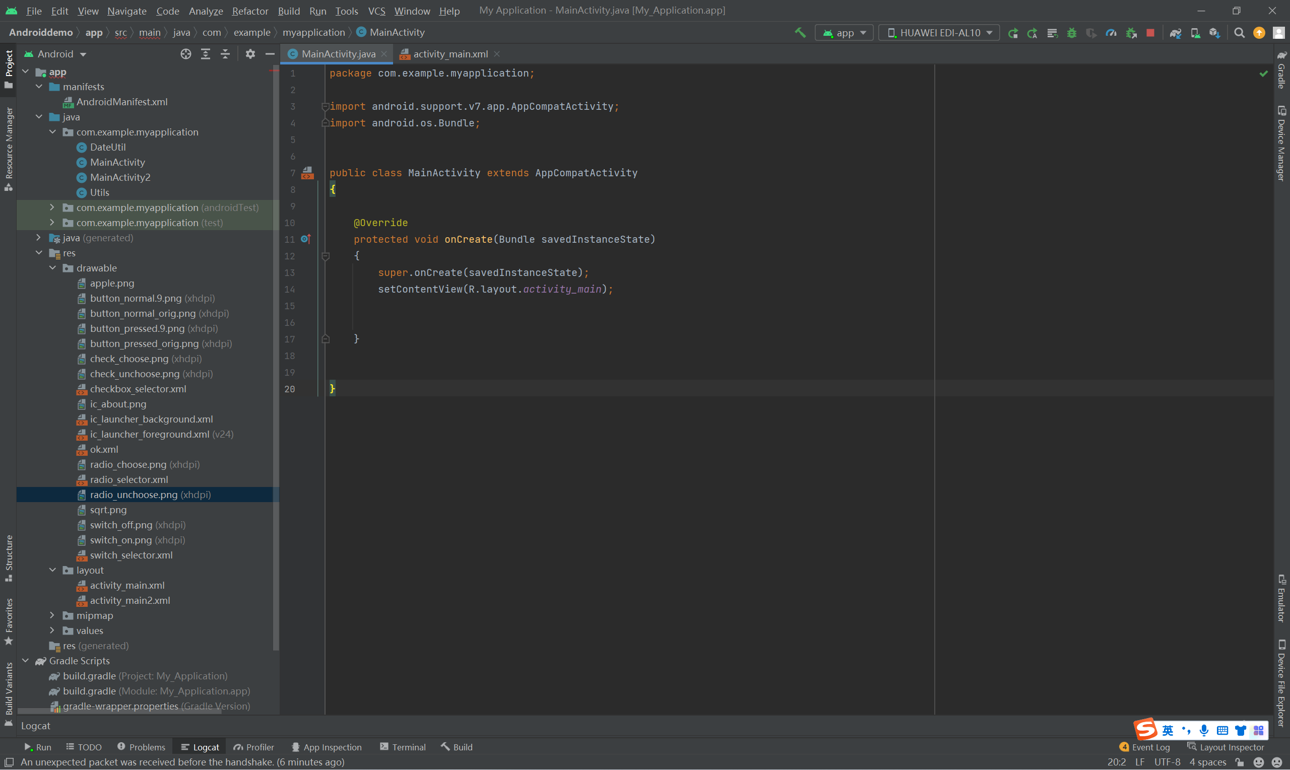Sync project with Gradle files
Viewport: 1290px width, 770px height.
[1175, 33]
